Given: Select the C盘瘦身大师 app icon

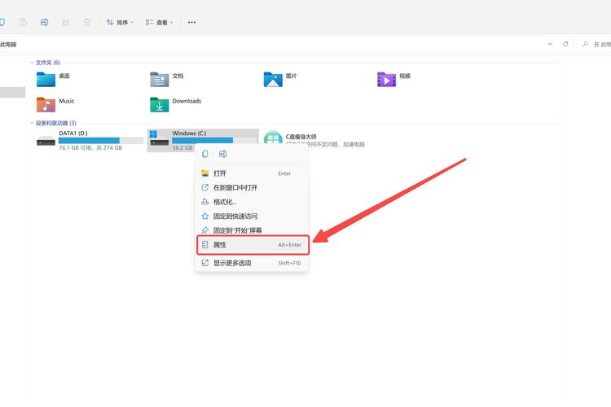Looking at the screenshot, I should (x=273, y=138).
